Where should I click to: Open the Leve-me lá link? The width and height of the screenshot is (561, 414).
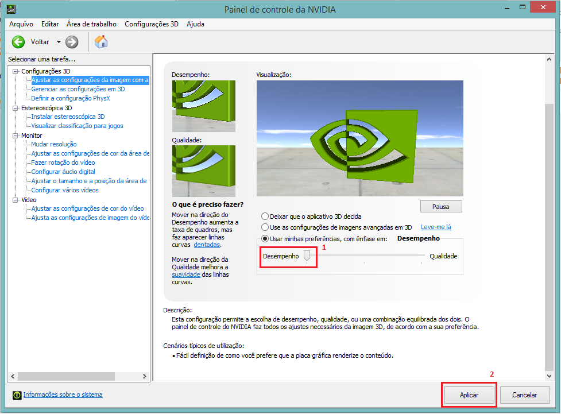436,227
